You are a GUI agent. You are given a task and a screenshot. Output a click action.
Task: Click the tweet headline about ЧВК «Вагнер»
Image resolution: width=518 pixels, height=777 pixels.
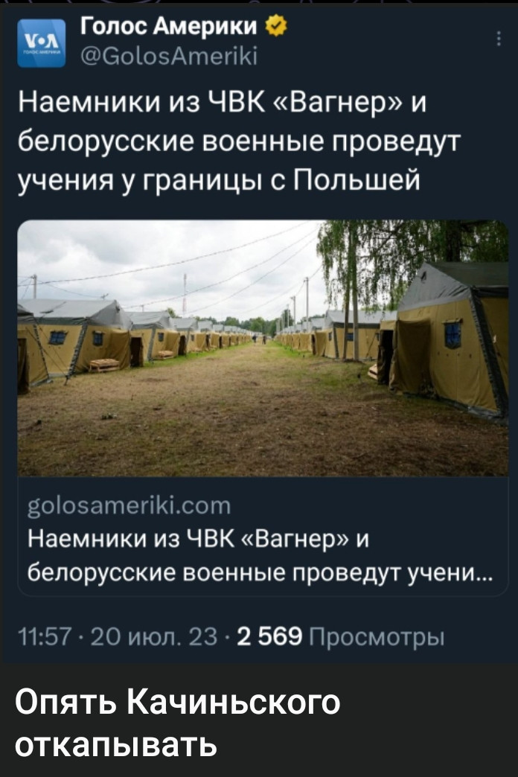coord(240,141)
